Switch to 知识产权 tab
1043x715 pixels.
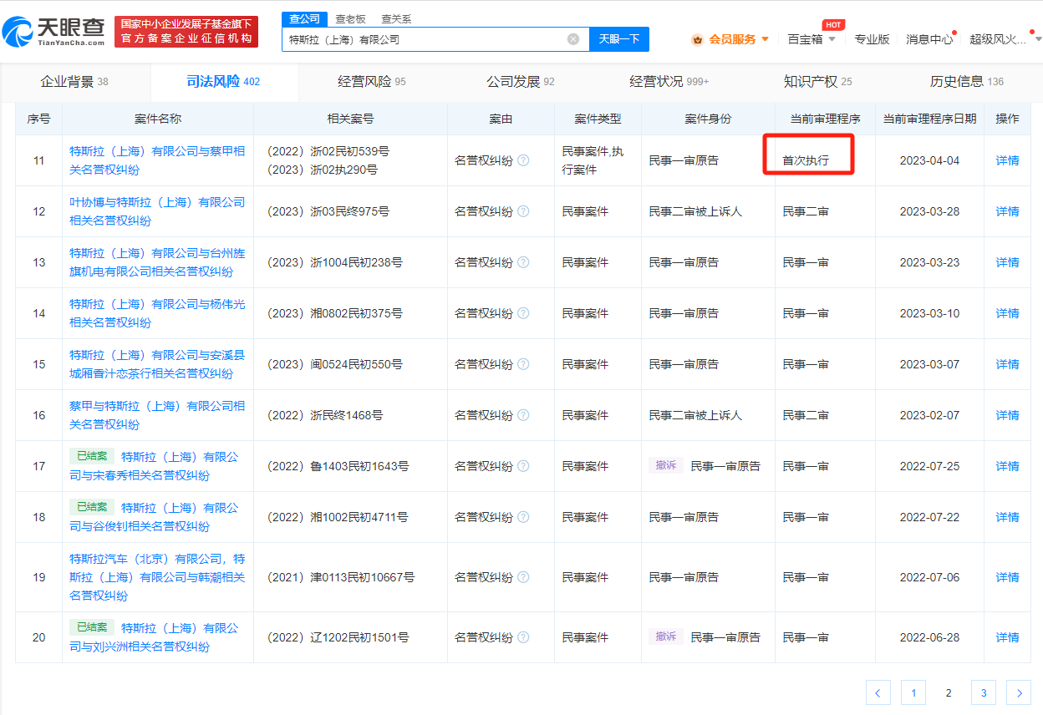(x=817, y=81)
